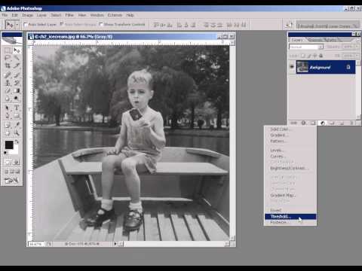The image size is (362, 271).
Task: Open the File menu
Action: click(5, 15)
